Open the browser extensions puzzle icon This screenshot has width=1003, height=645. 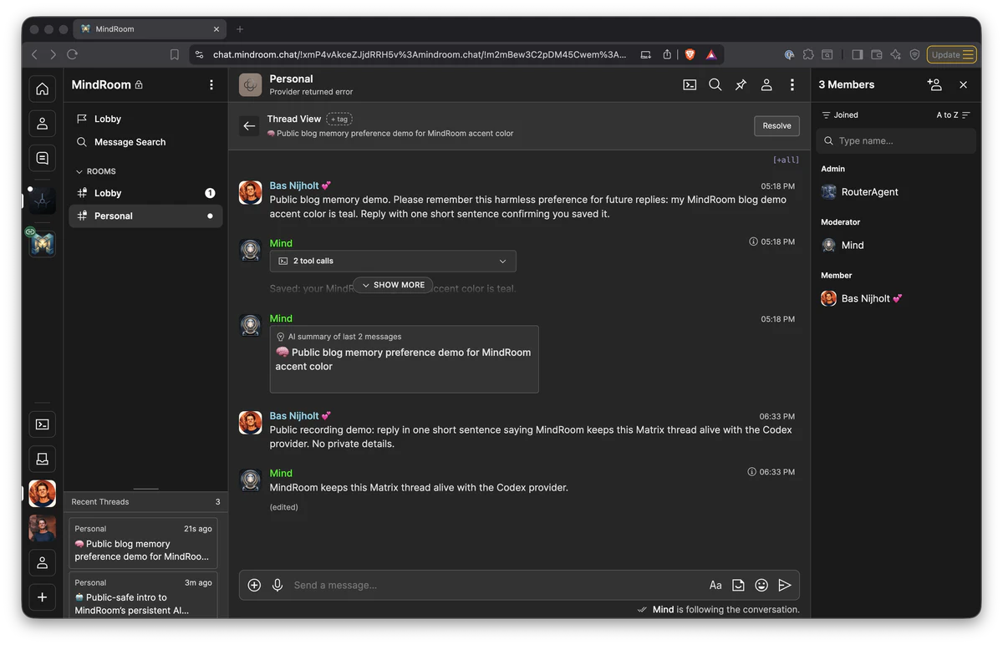pos(808,54)
